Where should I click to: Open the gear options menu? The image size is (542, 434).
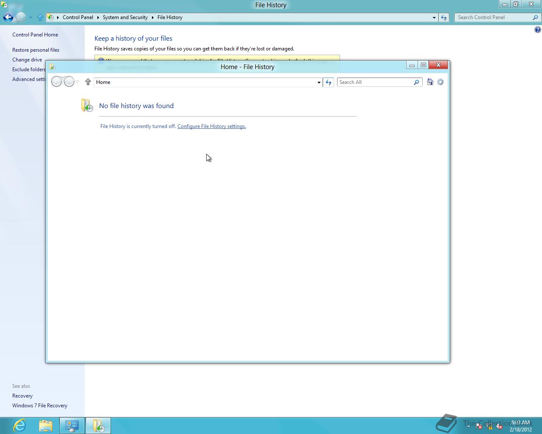pos(440,82)
